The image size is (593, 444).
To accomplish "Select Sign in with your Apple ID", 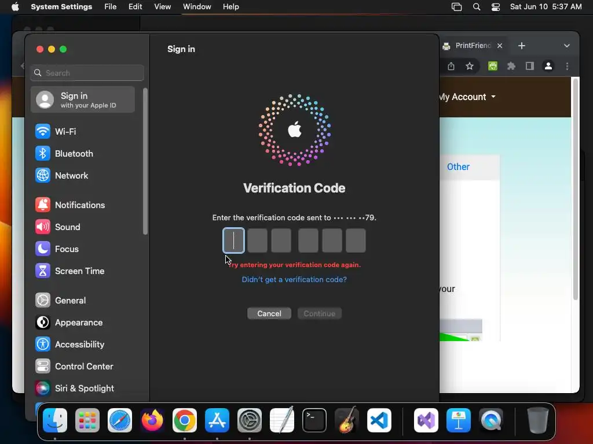I will (x=83, y=99).
